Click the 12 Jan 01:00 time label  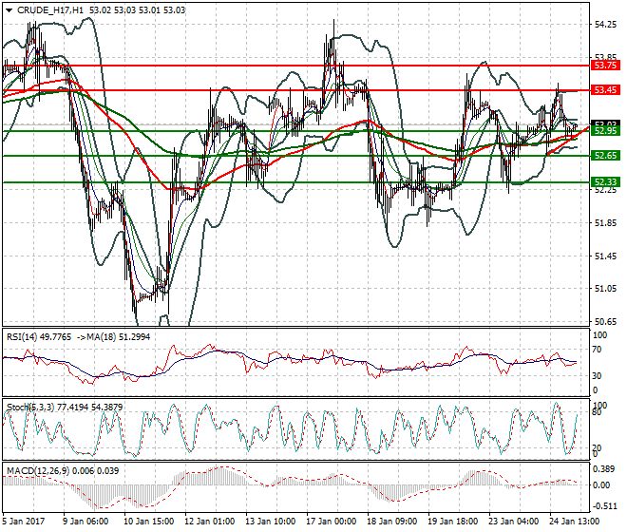pos(210,522)
